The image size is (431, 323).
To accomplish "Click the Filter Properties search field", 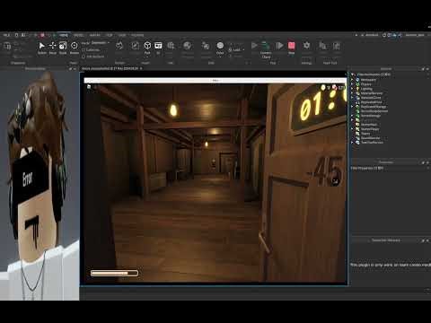I will point(389,169).
